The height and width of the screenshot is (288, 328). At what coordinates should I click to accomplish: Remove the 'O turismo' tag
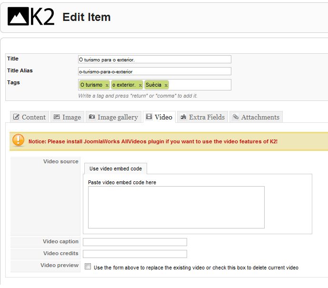click(107, 85)
